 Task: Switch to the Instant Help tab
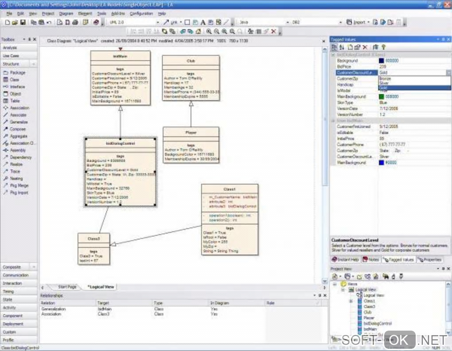point(345,260)
